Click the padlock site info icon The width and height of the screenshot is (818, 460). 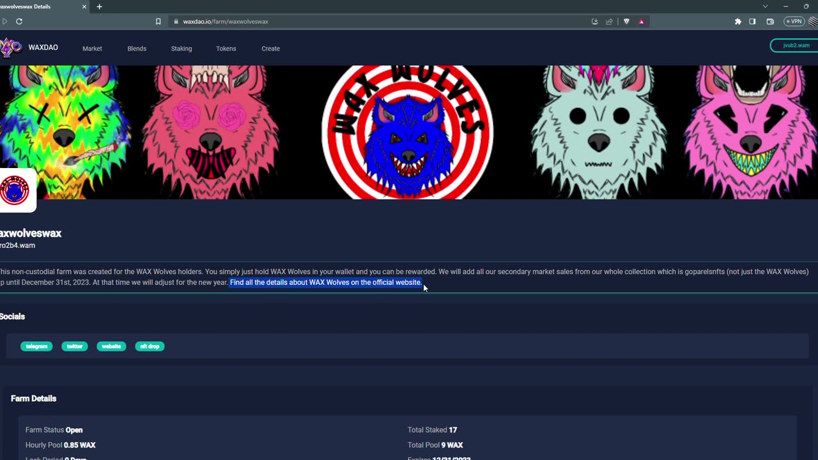[x=176, y=21]
